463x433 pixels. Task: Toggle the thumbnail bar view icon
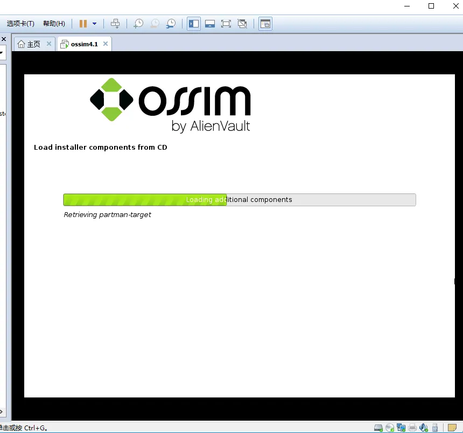pos(210,24)
